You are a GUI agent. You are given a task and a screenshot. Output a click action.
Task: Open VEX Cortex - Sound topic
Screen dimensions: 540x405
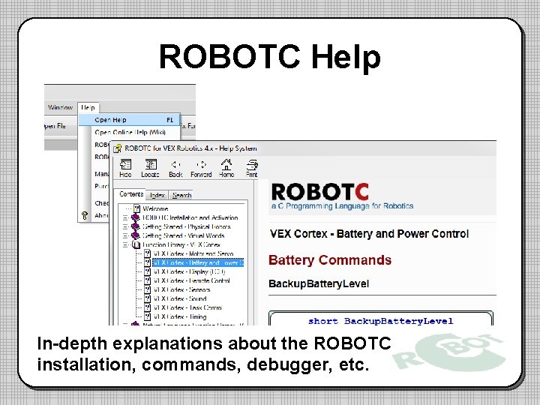[180, 298]
